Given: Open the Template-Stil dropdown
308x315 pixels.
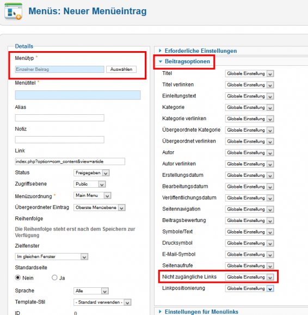Looking at the screenshot, I should (102, 302).
